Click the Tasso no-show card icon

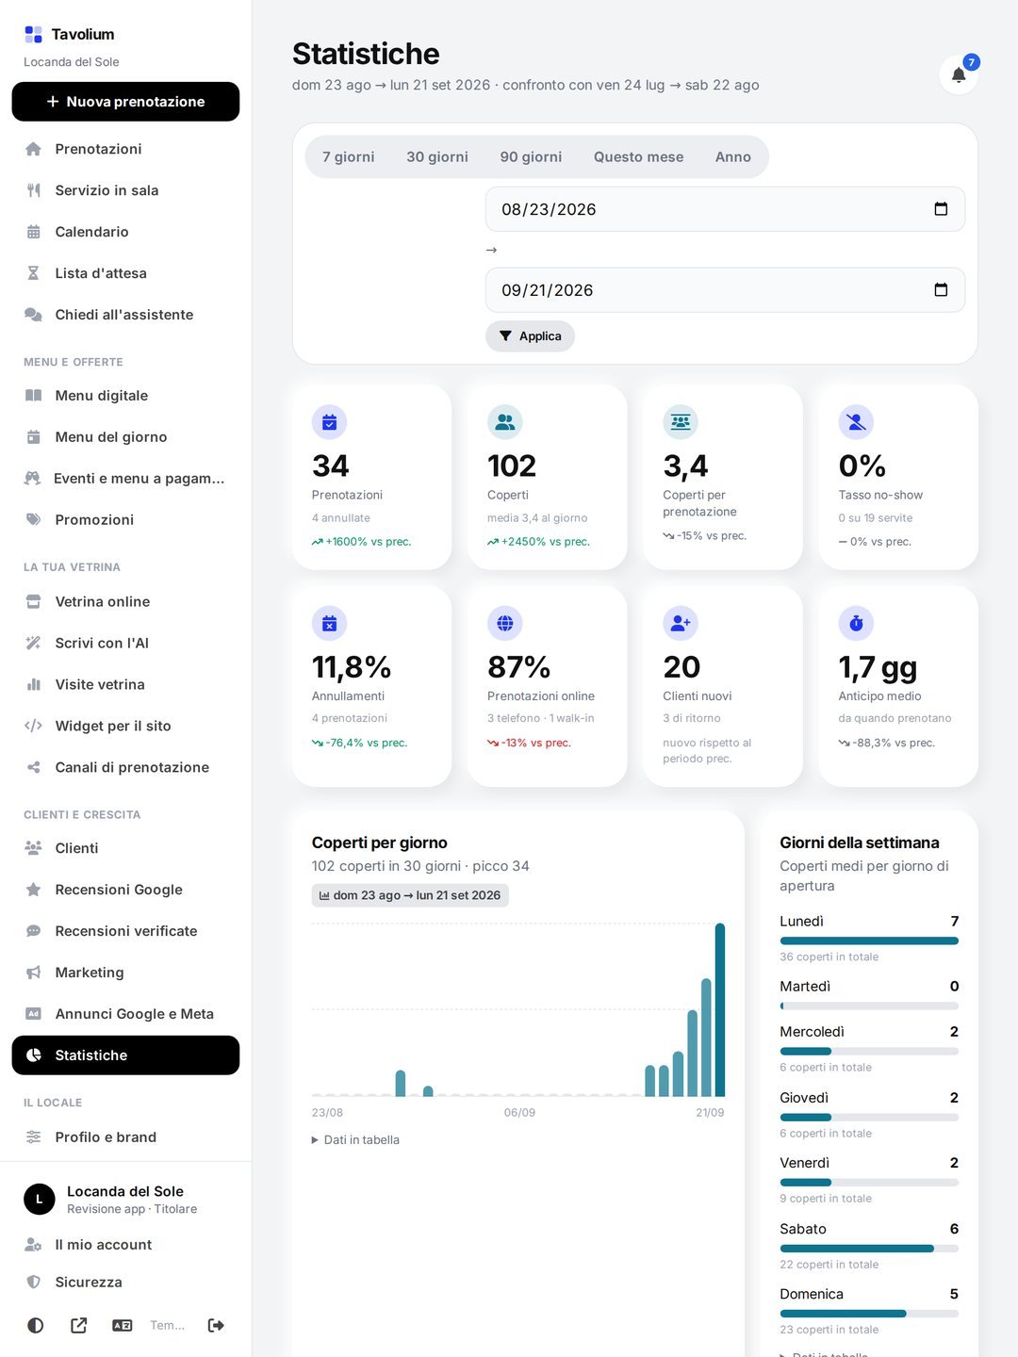856,422
